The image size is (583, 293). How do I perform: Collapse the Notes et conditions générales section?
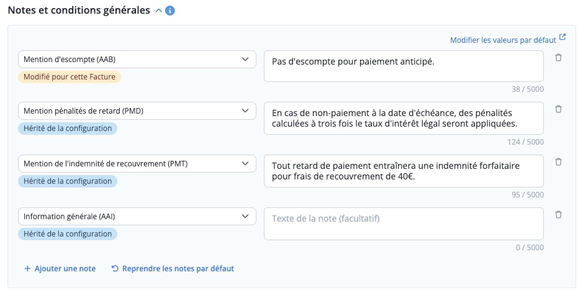(159, 11)
